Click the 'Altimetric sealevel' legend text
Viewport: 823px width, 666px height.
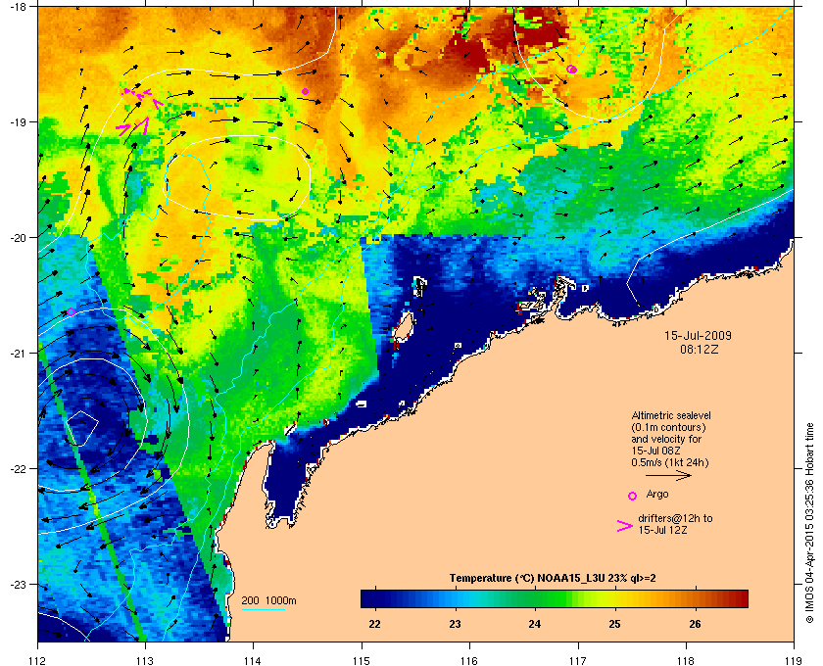(671, 415)
